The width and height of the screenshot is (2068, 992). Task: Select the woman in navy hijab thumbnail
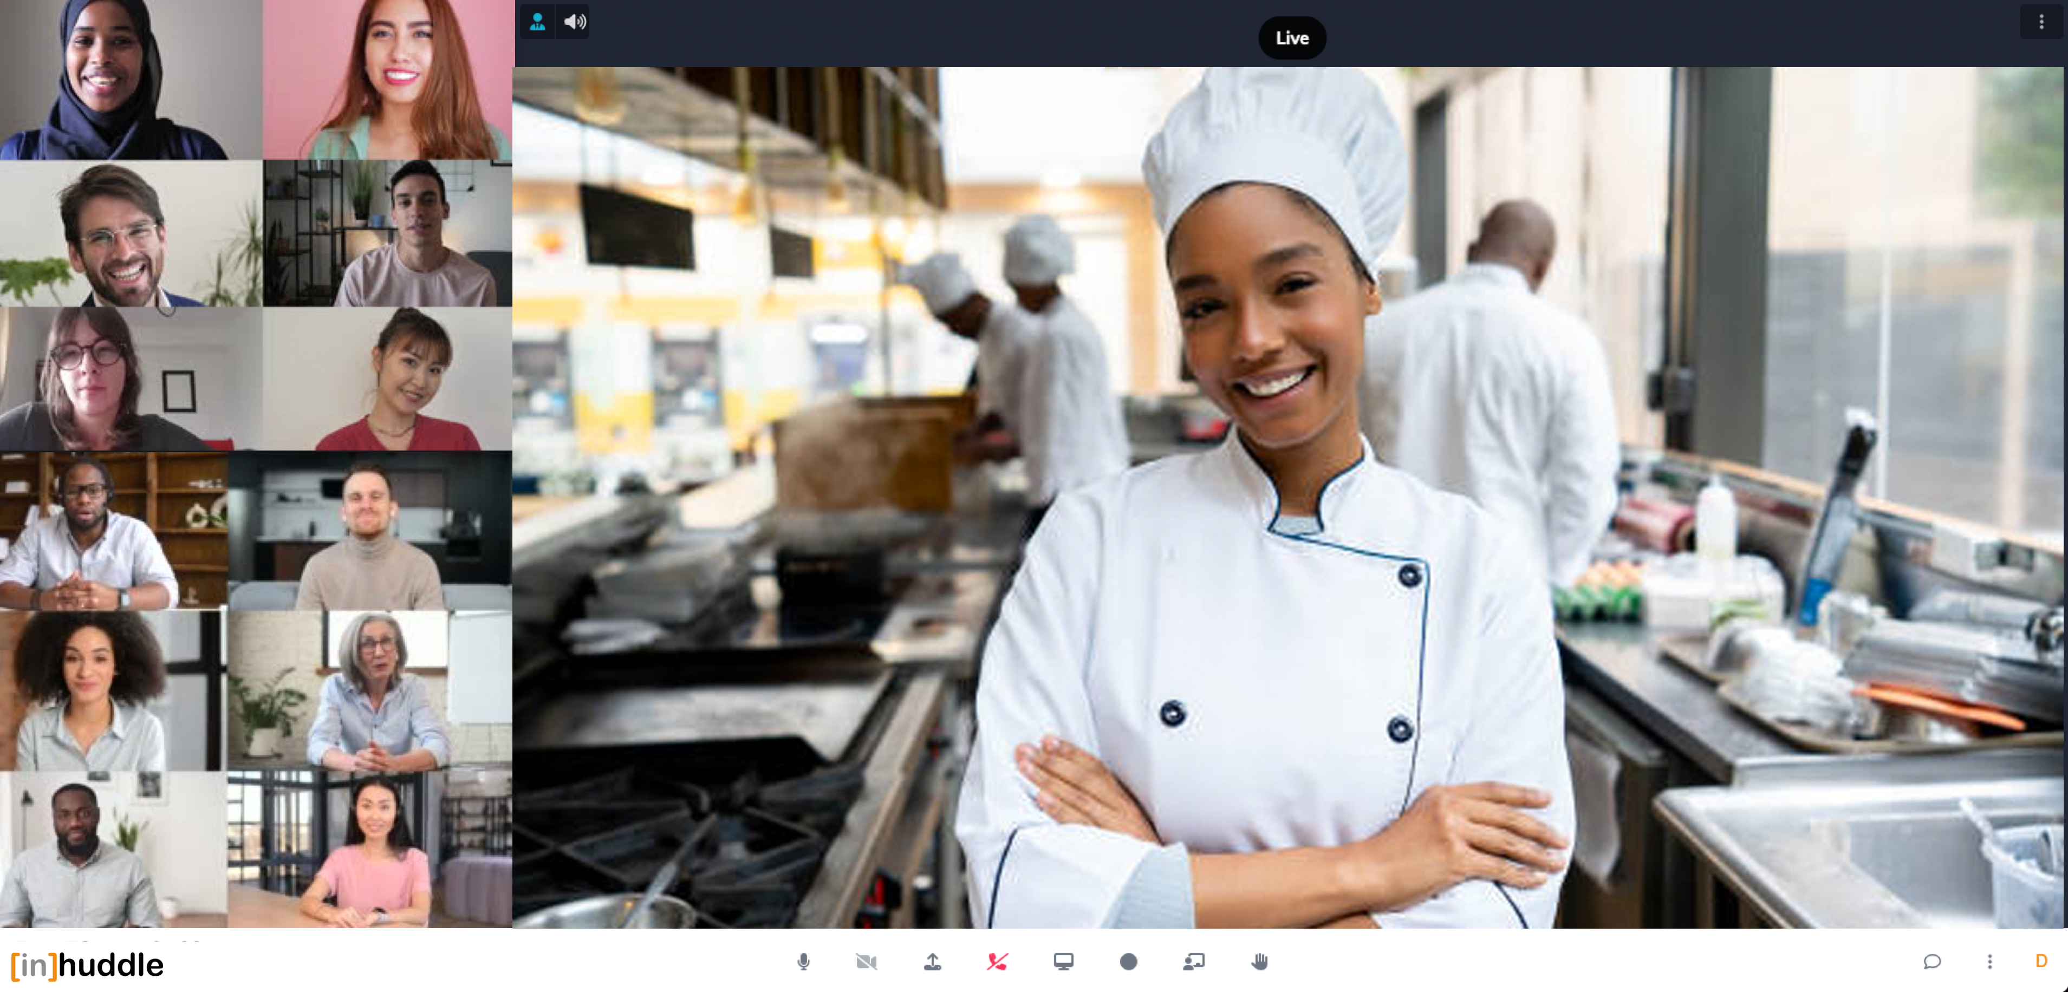131,80
